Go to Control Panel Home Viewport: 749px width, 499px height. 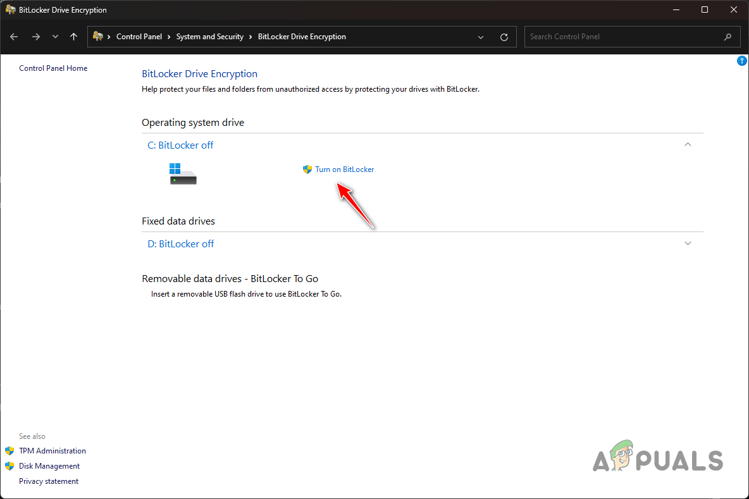(x=53, y=68)
